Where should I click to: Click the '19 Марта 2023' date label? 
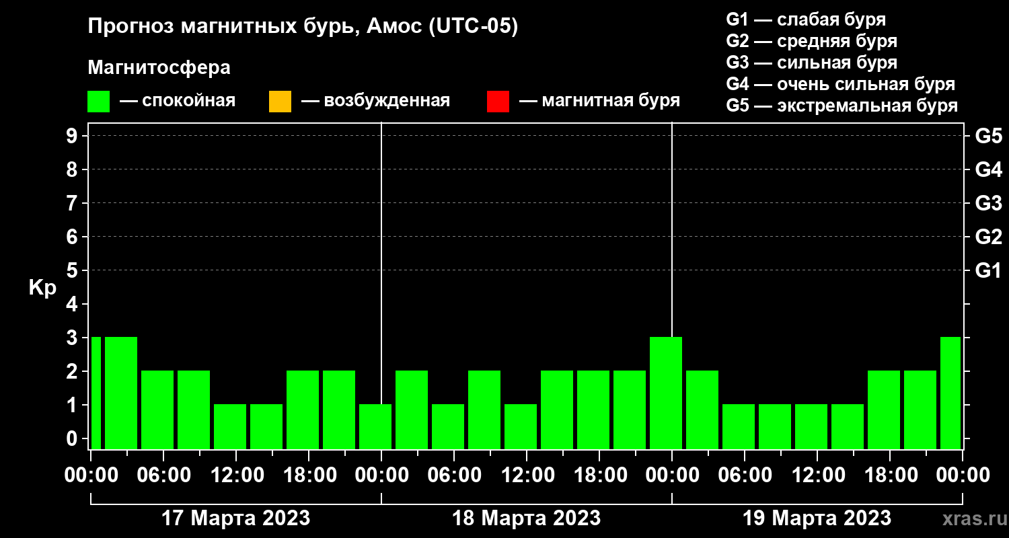[x=817, y=518]
